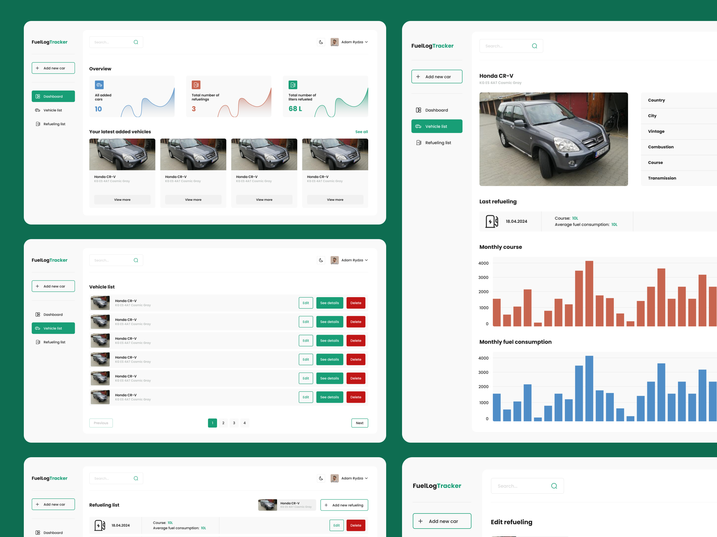Open Vehicle list via its car icon

click(38, 110)
